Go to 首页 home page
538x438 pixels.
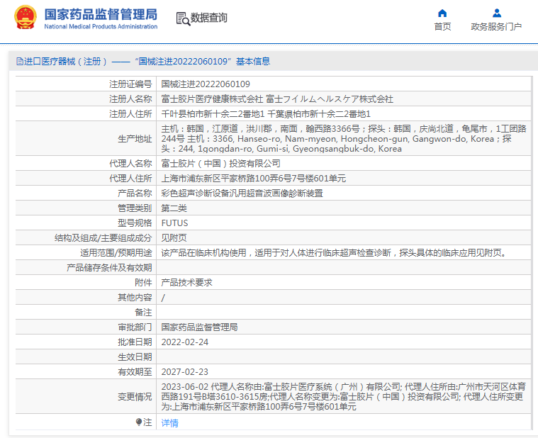(x=442, y=26)
